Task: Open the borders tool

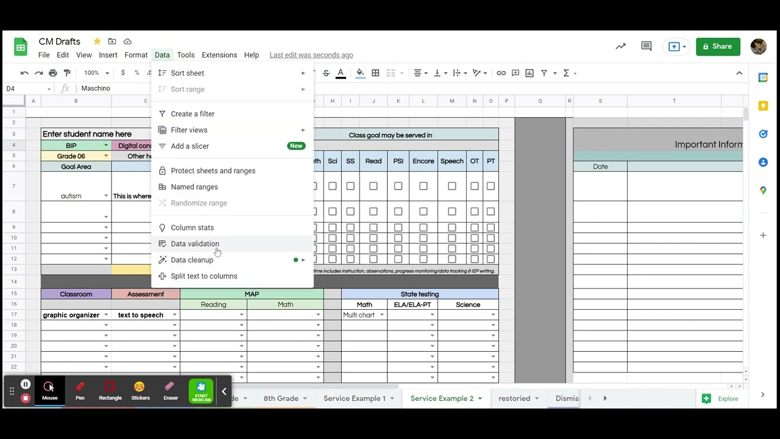Action: 375,73
